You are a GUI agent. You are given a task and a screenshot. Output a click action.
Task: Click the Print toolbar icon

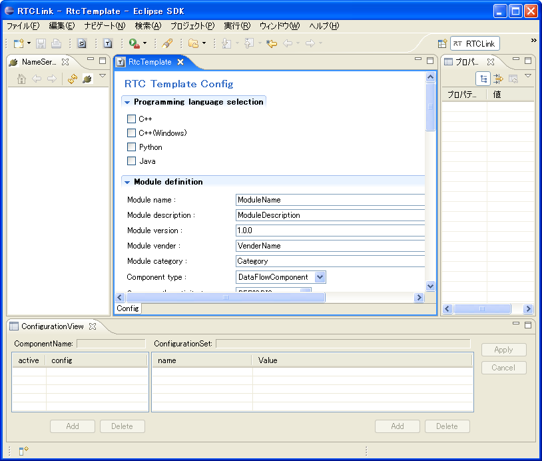tap(56, 43)
